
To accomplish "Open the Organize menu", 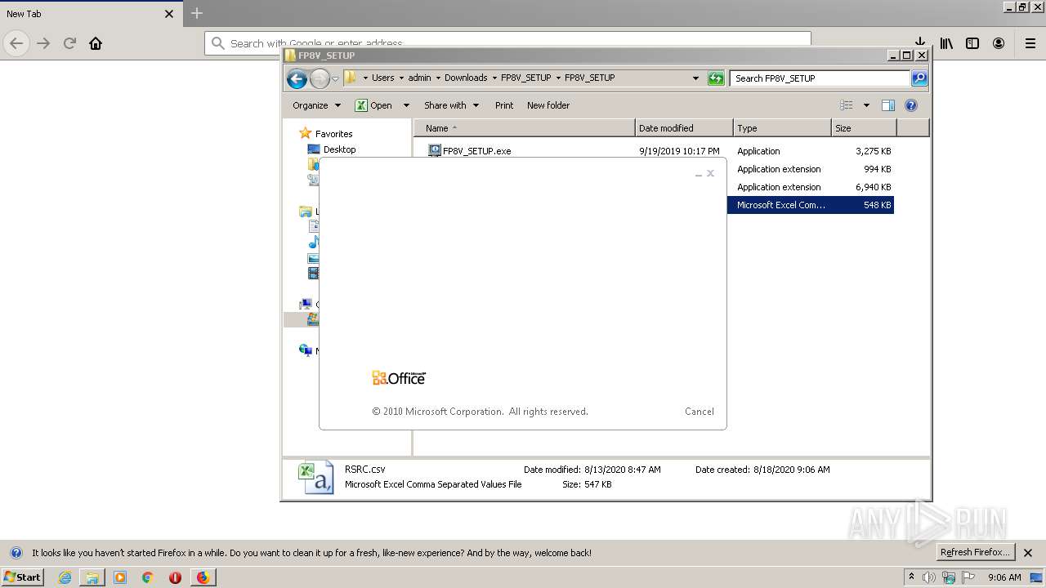I will (316, 105).
